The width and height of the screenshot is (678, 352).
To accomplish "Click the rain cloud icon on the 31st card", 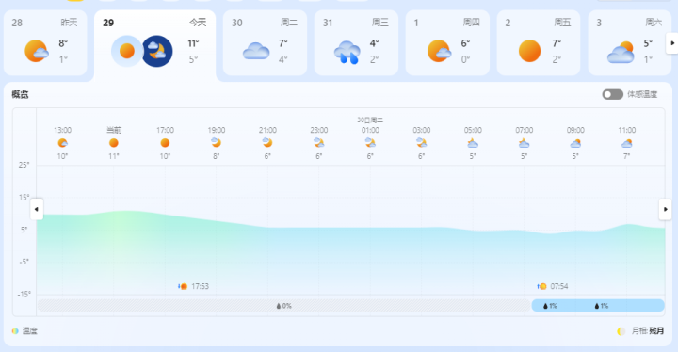I will click(347, 52).
